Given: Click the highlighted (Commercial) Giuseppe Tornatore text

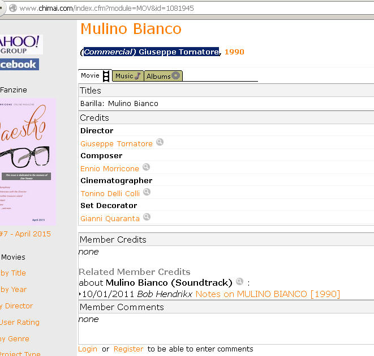Looking at the screenshot, I should point(151,52).
